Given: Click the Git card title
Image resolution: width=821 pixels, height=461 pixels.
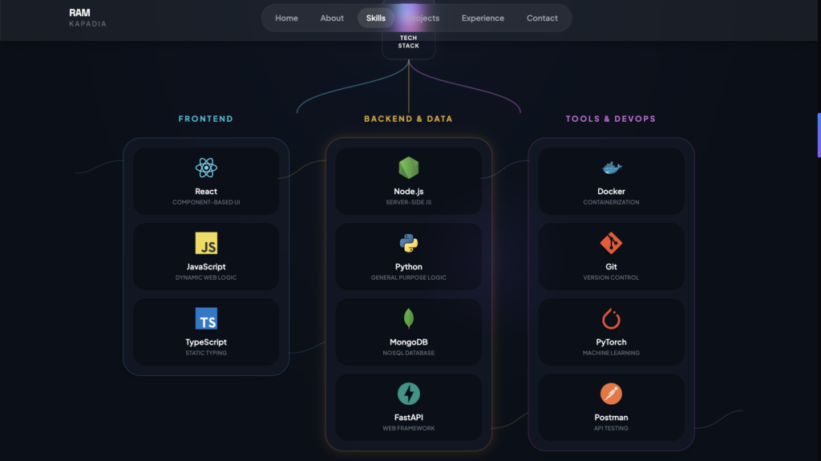Looking at the screenshot, I should tap(611, 267).
